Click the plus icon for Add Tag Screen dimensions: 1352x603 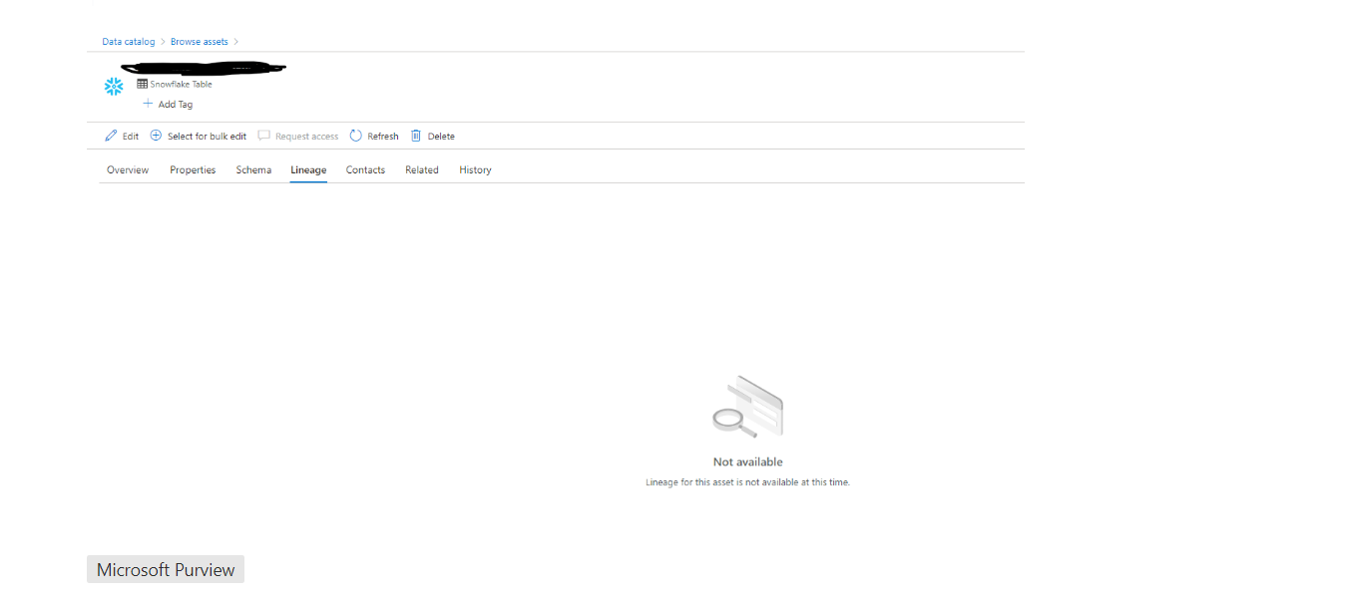click(149, 104)
